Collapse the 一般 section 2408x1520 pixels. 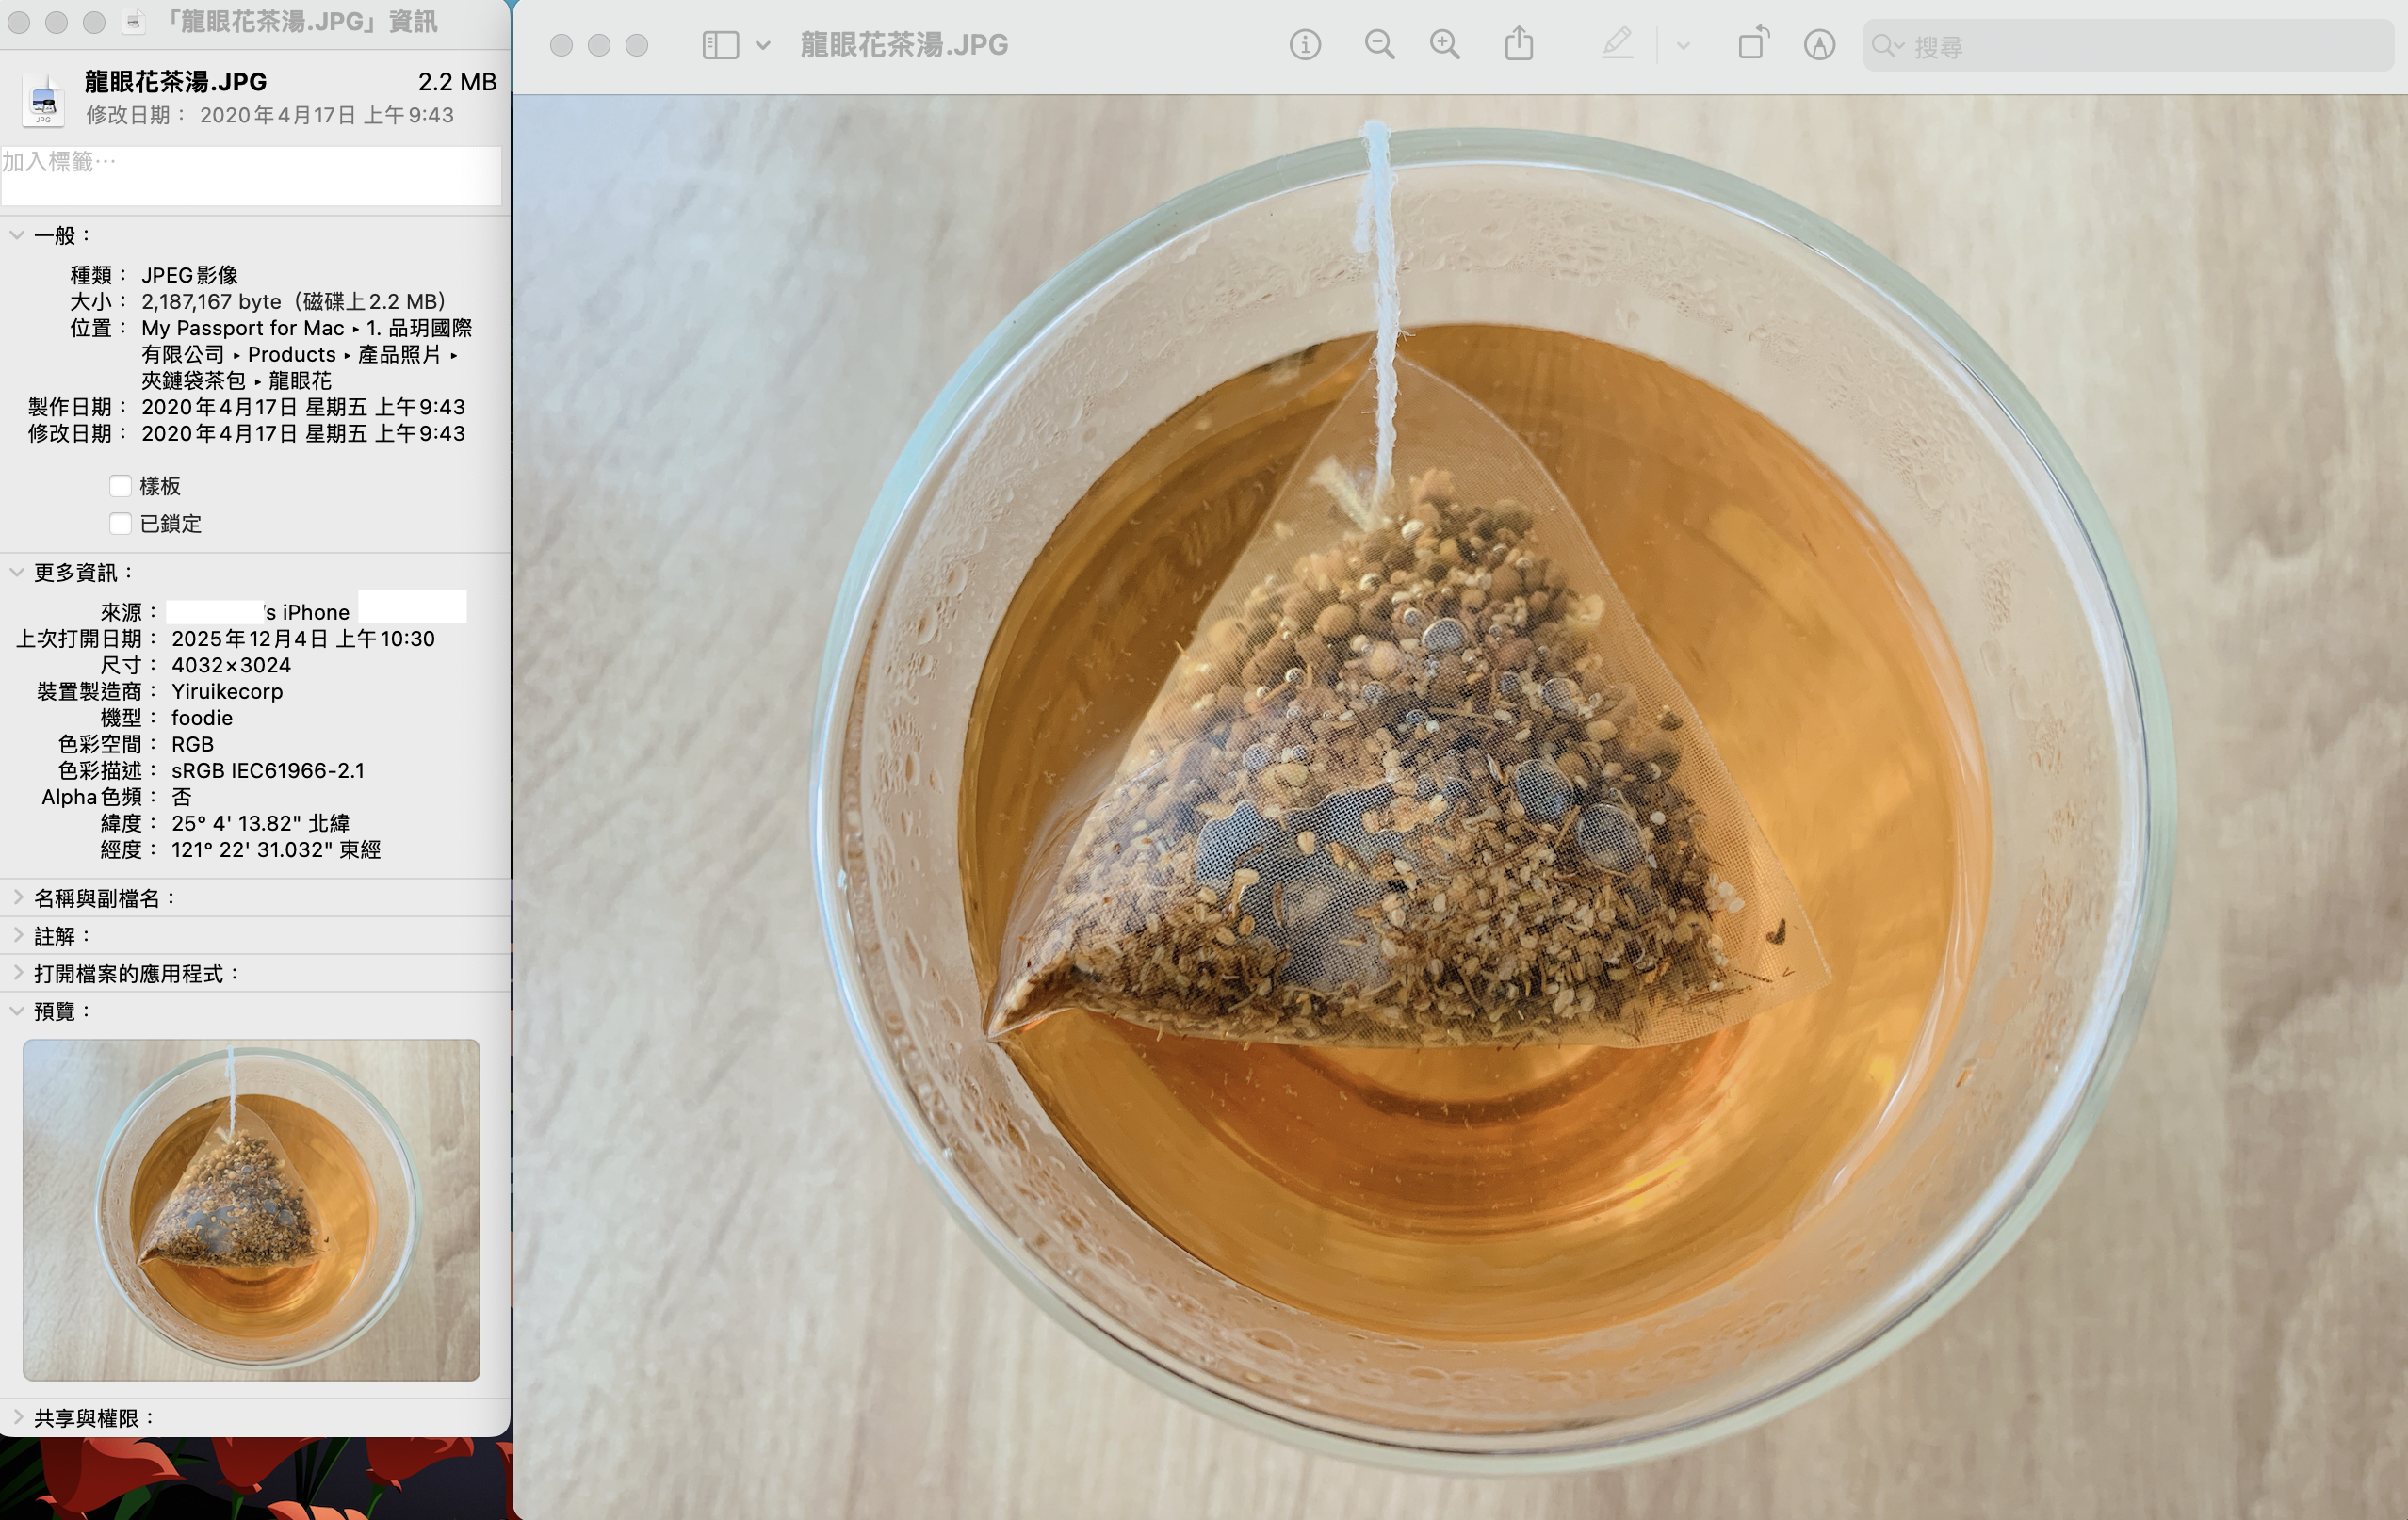(x=17, y=235)
